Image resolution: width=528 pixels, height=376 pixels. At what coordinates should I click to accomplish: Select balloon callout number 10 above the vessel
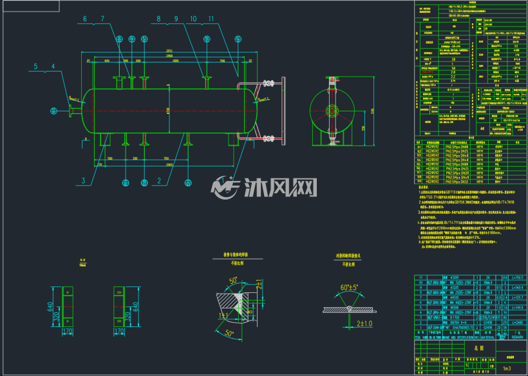pyautogui.click(x=194, y=19)
